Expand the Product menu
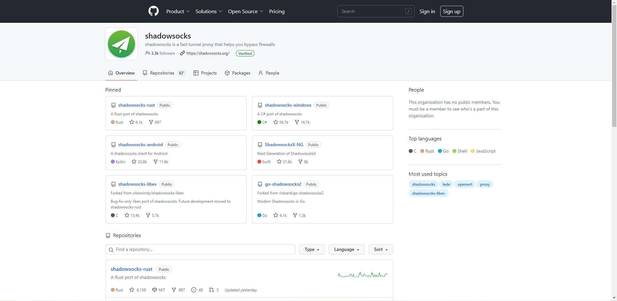Image resolution: width=617 pixels, height=301 pixels. pyautogui.click(x=178, y=11)
